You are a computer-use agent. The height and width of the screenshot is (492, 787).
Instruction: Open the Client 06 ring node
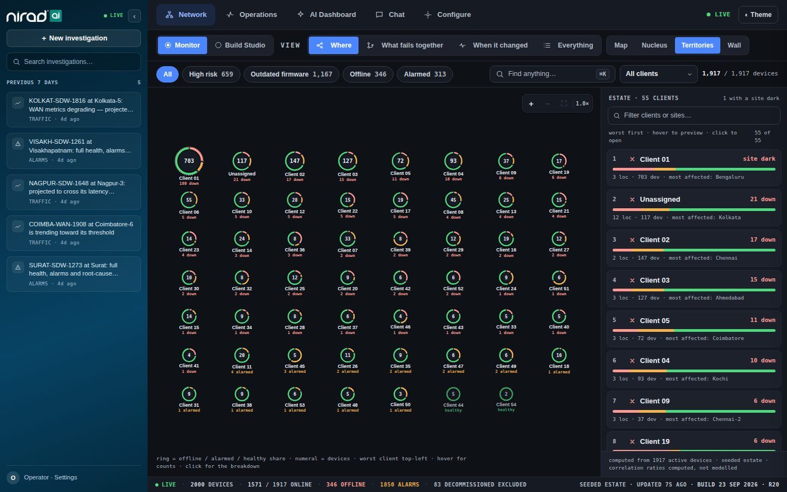point(189,200)
